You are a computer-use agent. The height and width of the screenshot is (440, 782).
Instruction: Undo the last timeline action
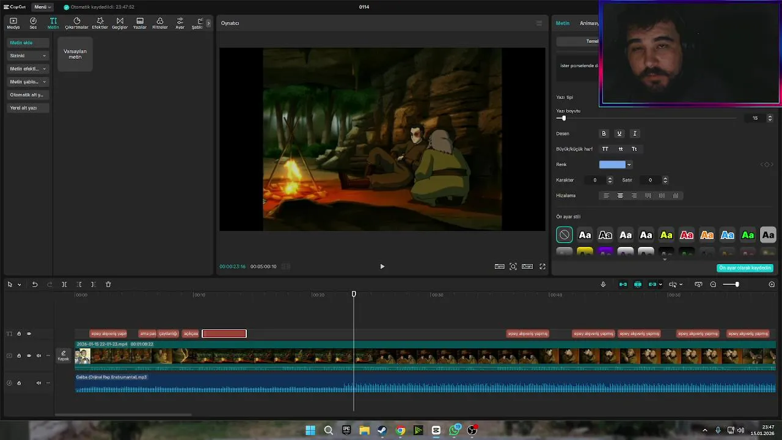pos(35,285)
